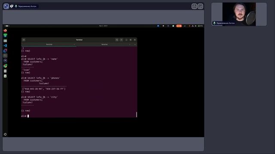Show applications grid at dock bottom
The width and height of the screenshot is (275, 154).
5,134
